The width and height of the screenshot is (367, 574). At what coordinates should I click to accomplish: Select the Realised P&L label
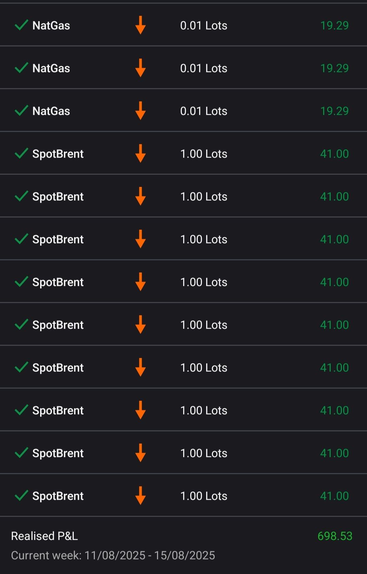click(45, 536)
